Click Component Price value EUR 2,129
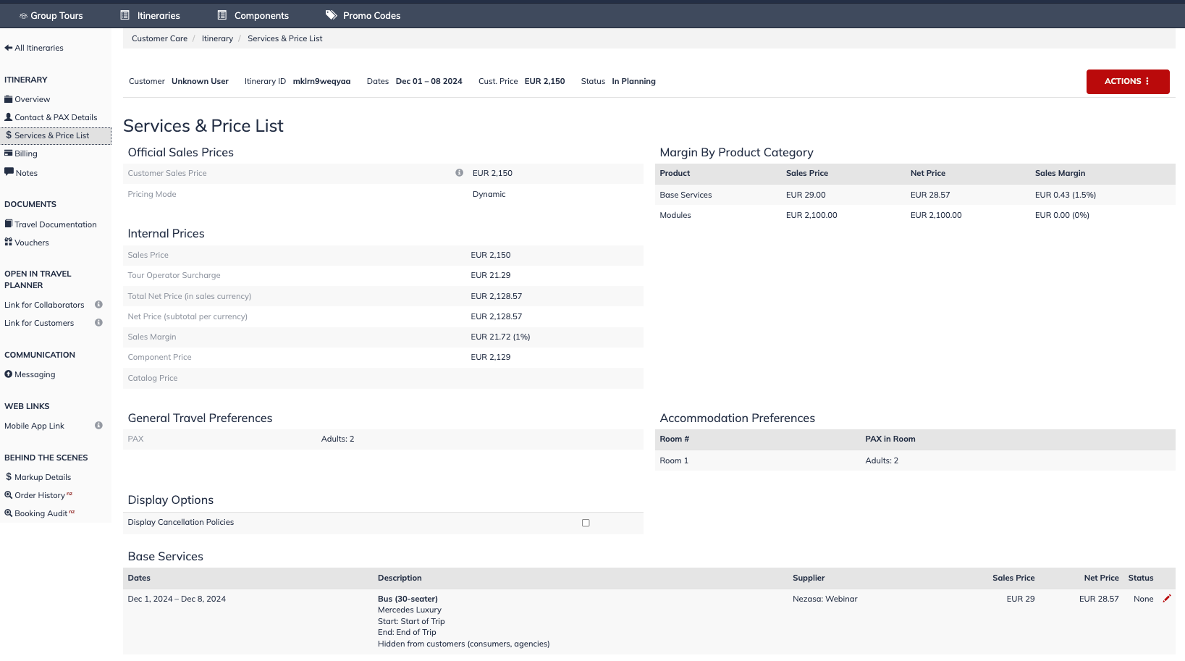The image size is (1185, 661). [x=491, y=357]
